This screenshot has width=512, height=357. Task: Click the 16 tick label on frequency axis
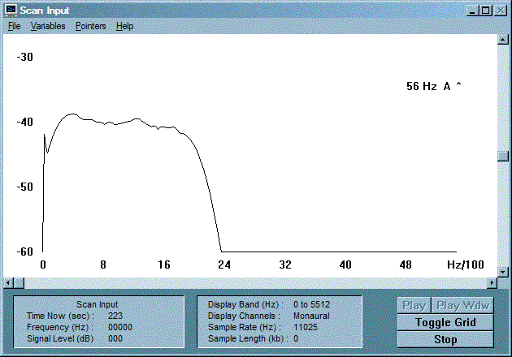[x=164, y=265]
